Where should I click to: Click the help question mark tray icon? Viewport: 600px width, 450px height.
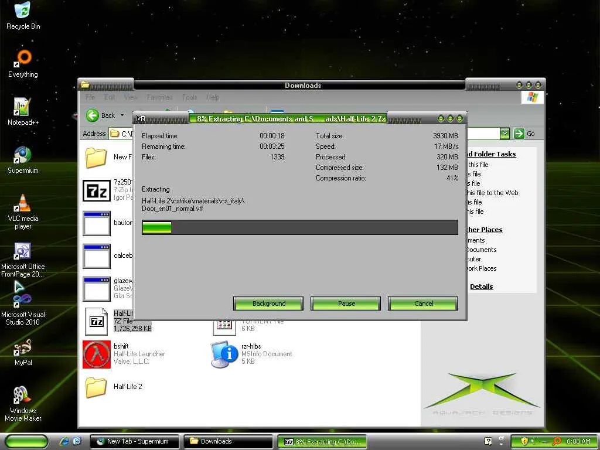pyautogui.click(x=488, y=441)
